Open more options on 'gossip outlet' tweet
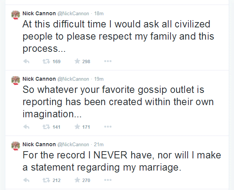Image resolution: width=234 pixels, height=190 pixels. pos(108,127)
